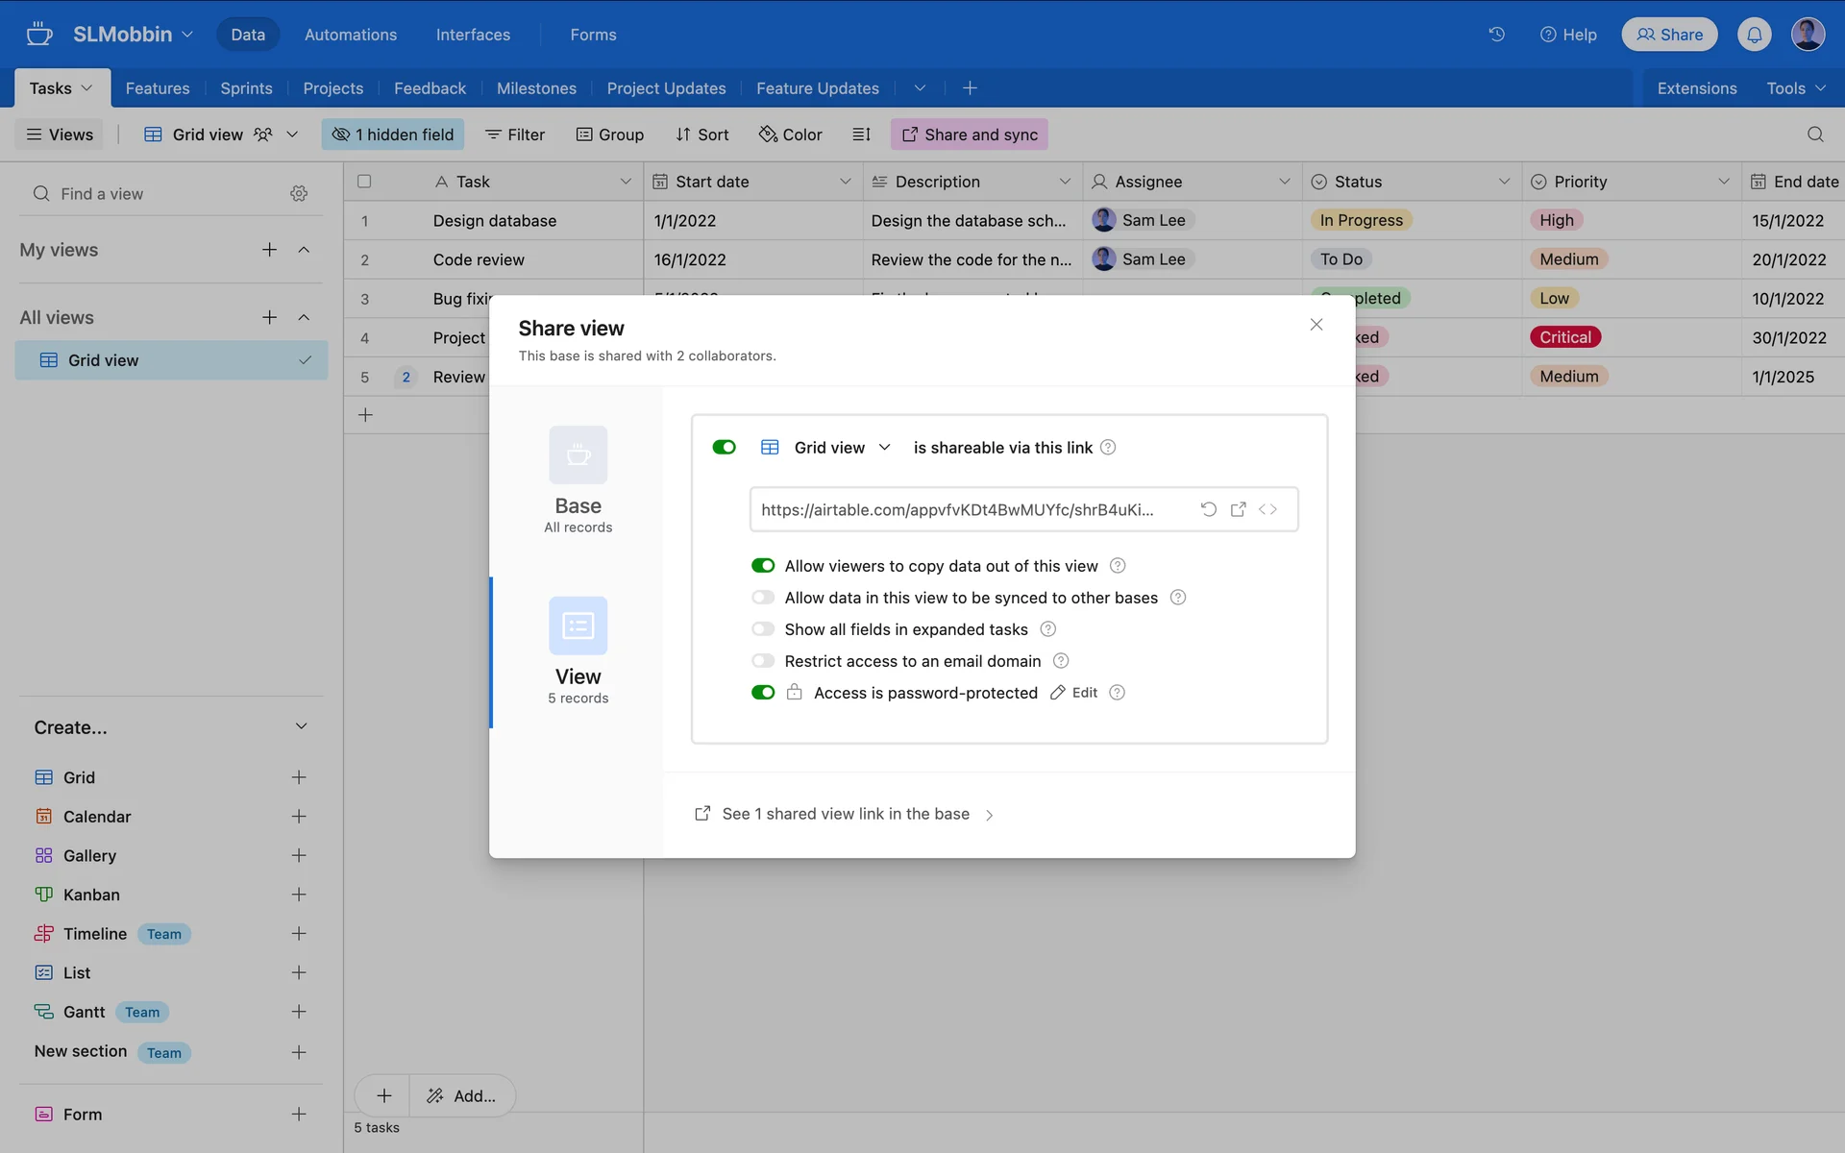
Task: Open view settings gear in sidebar
Action: [299, 194]
